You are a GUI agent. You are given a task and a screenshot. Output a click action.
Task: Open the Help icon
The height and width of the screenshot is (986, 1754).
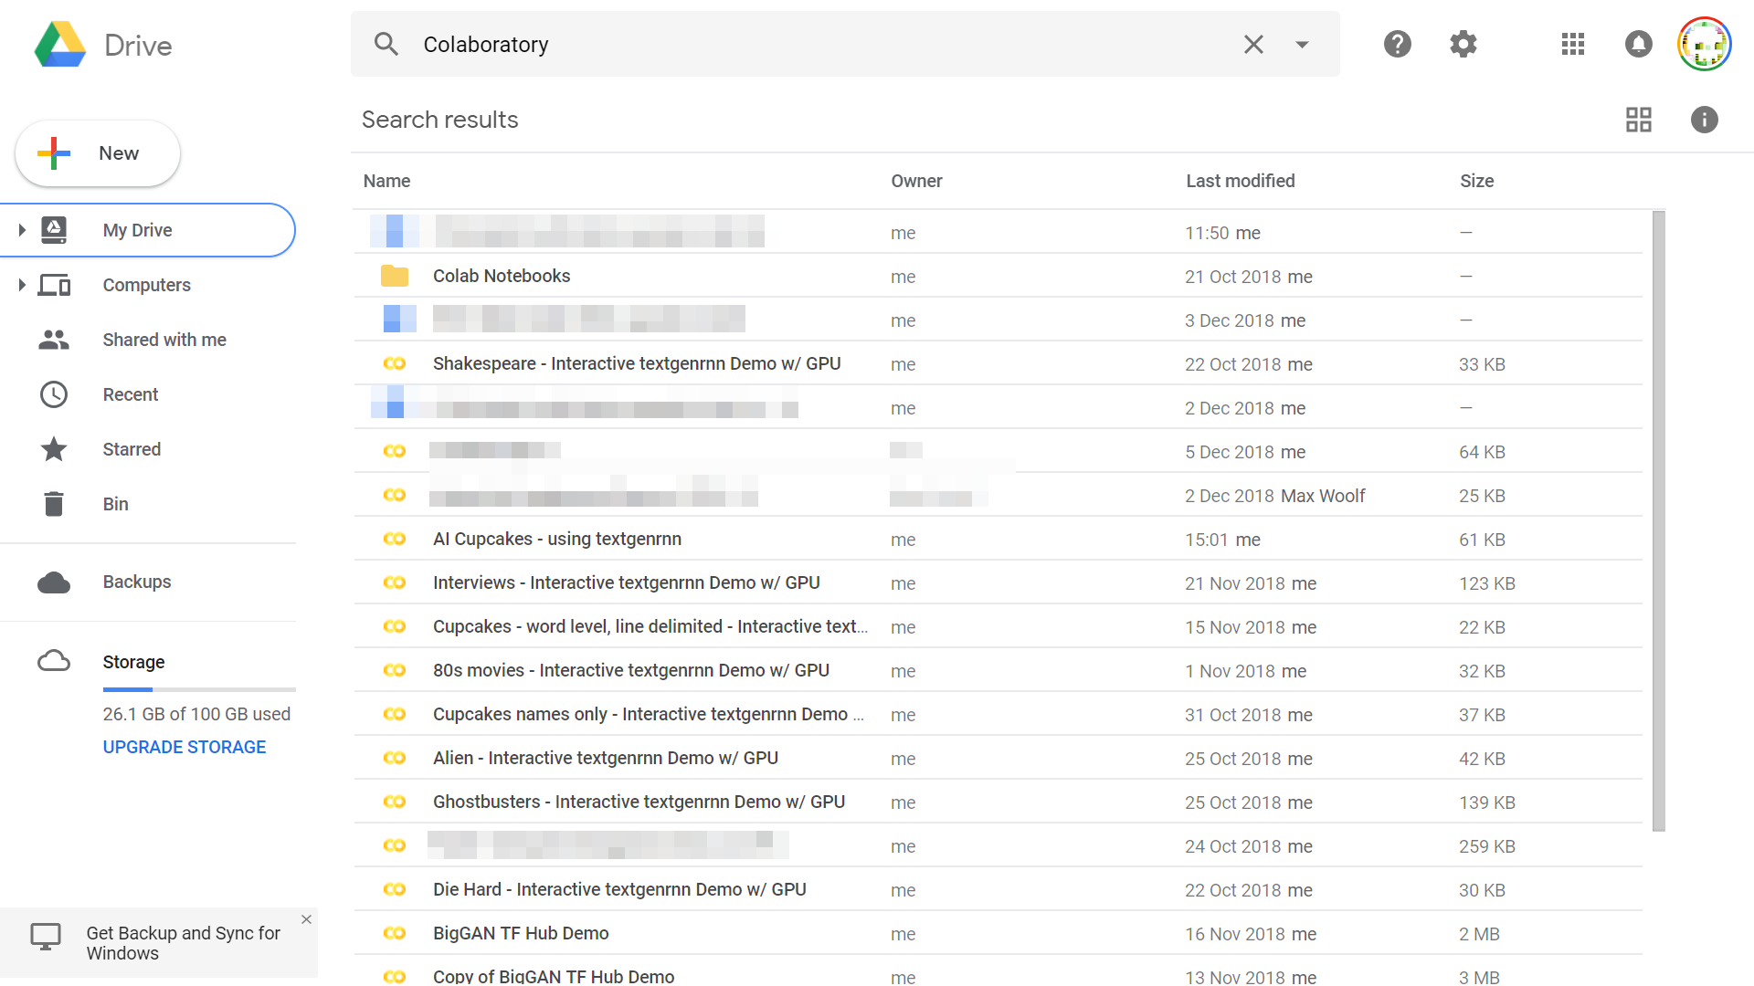pos(1398,44)
